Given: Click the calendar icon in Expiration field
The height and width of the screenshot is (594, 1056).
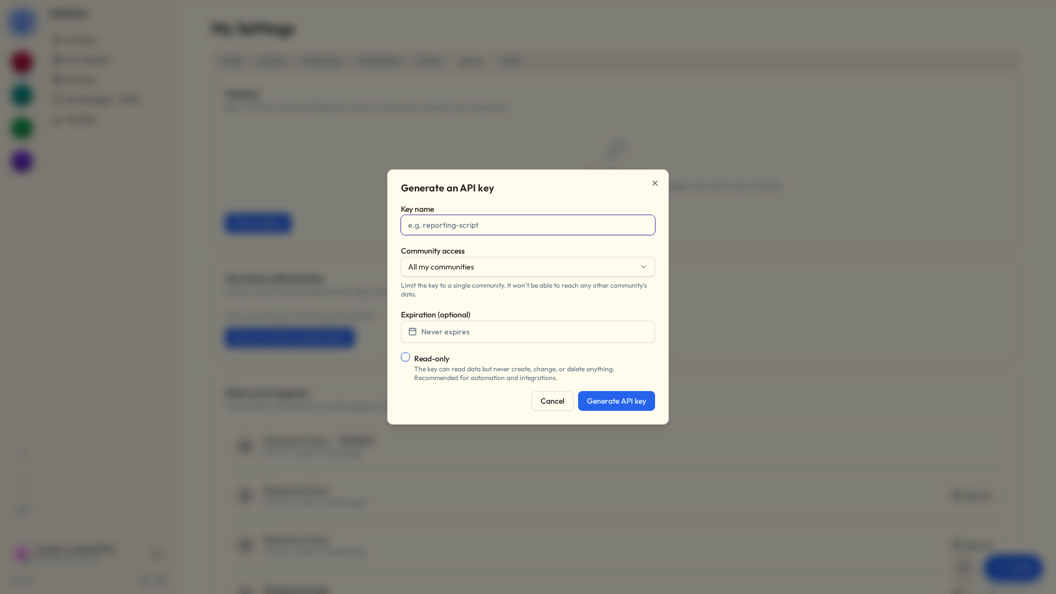Looking at the screenshot, I should (413, 332).
